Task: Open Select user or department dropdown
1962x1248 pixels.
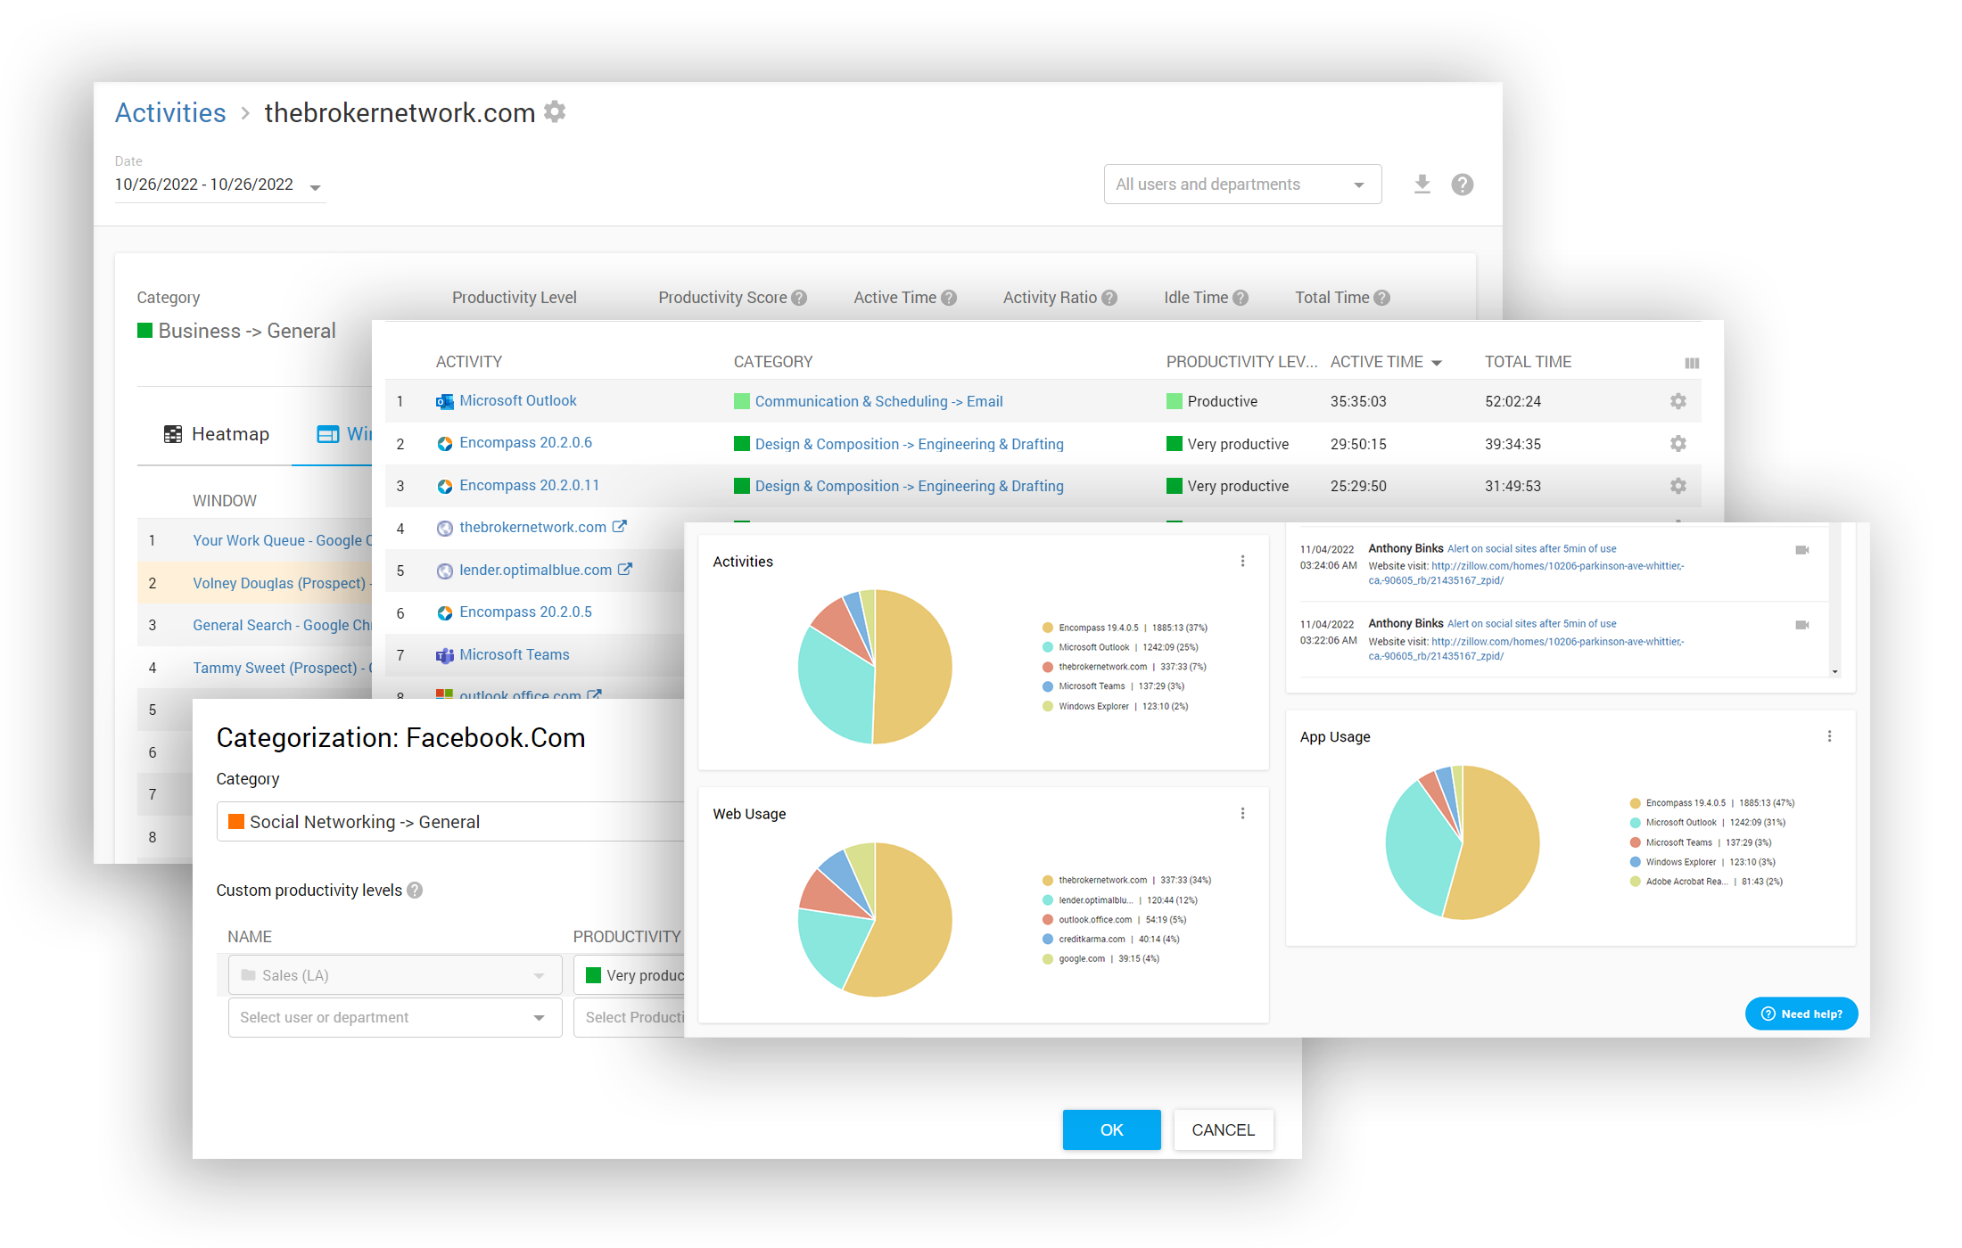Action: tap(394, 1017)
